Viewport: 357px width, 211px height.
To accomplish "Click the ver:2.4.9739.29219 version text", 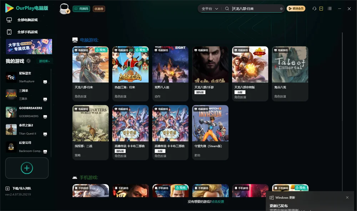I will (x=18, y=194).
